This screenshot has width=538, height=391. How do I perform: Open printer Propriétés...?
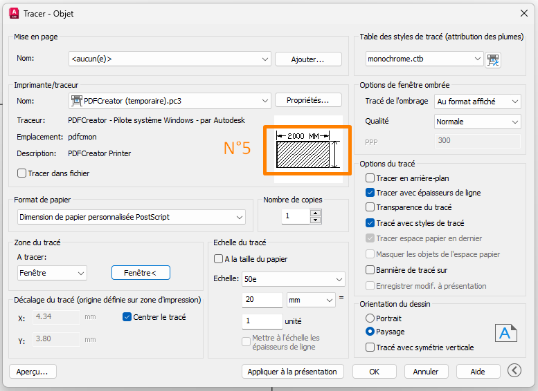308,100
